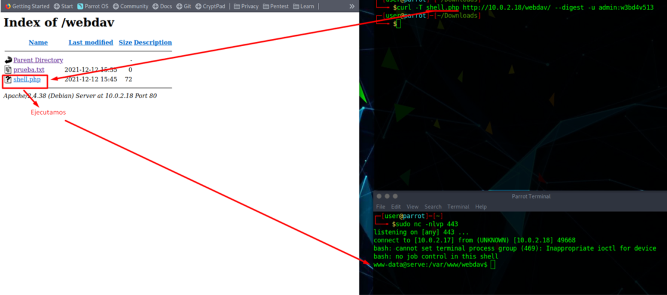Focus the empty prompt in the upper terminal
The height and width of the screenshot is (295, 667).
pos(397,24)
